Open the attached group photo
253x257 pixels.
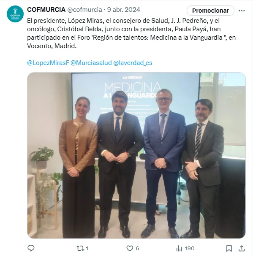click(x=136, y=155)
